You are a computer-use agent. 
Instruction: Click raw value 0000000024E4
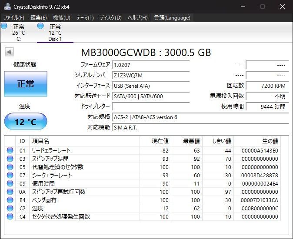260,183
